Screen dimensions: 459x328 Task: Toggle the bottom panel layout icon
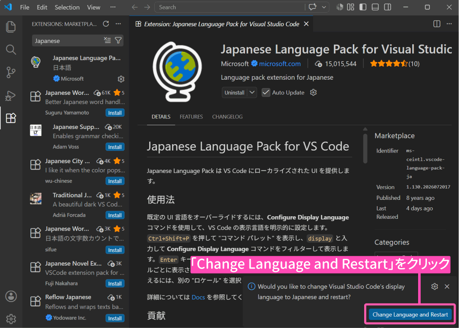(375, 7)
